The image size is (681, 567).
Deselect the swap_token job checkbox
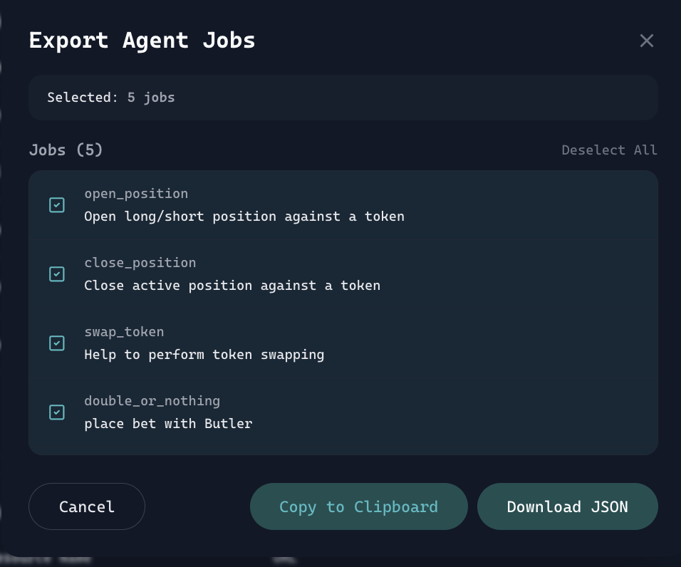click(57, 343)
